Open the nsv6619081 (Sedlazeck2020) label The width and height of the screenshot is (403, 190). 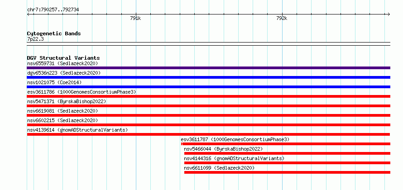[62, 111]
